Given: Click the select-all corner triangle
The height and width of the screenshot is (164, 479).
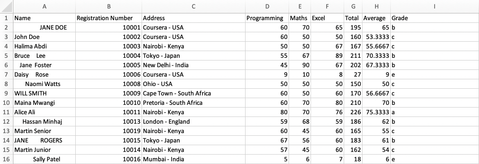Looking at the screenshot, I should click(7, 6).
